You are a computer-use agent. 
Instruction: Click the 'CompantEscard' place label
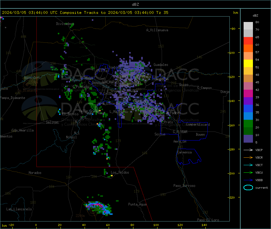click(198, 125)
